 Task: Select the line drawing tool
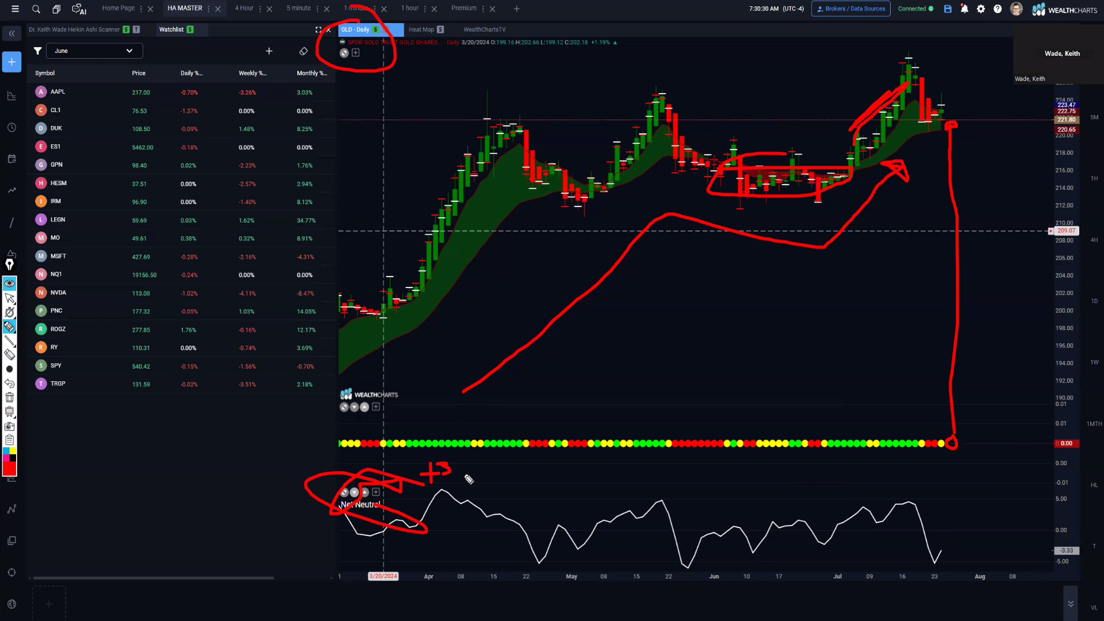[x=10, y=341]
